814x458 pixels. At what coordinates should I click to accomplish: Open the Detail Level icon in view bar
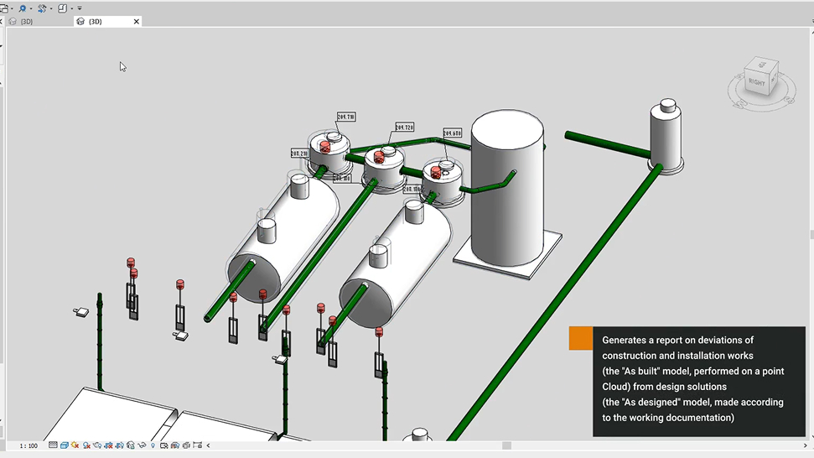point(53,445)
